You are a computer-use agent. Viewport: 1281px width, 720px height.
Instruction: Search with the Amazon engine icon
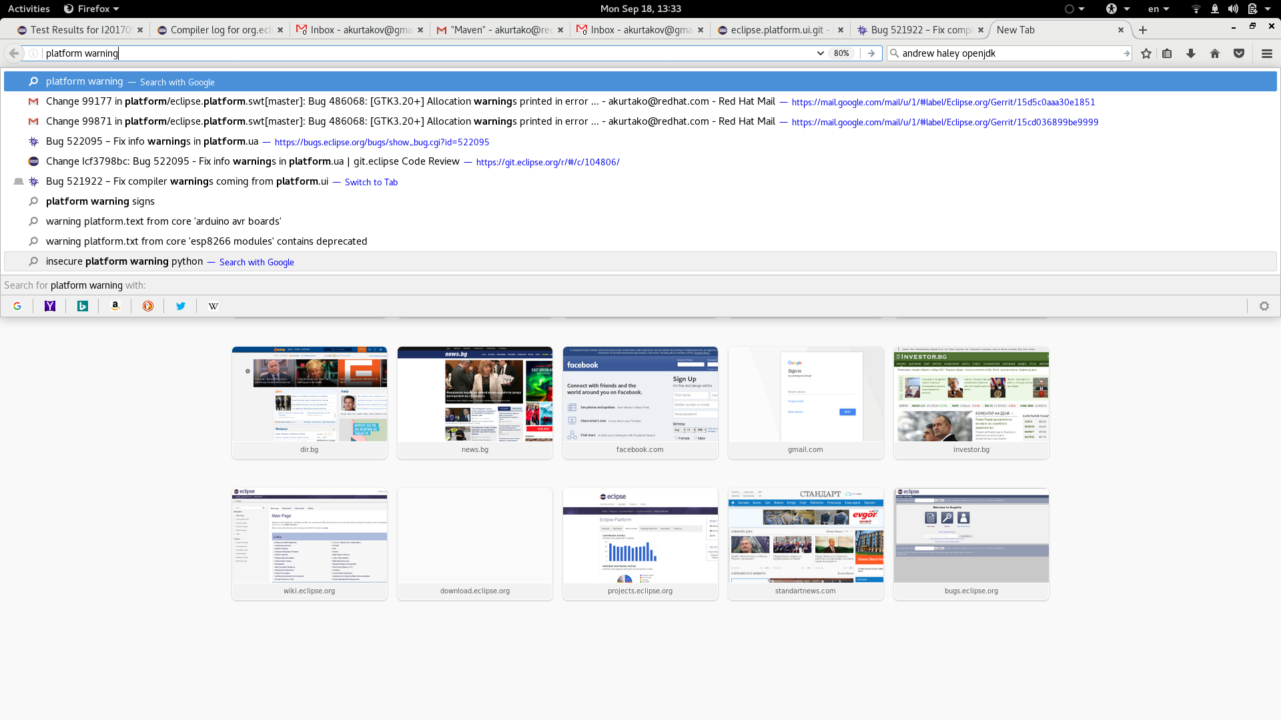coord(115,306)
